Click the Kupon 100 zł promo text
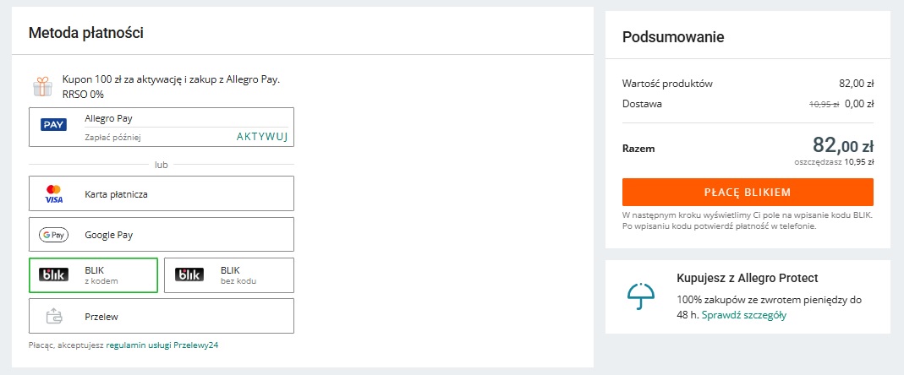This screenshot has width=904, height=375. [170, 79]
